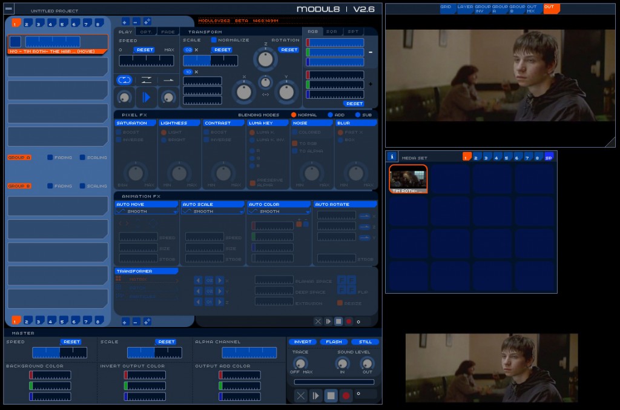This screenshot has width=620, height=410.
Task: Click the rotation Z knob
Action: (x=265, y=59)
